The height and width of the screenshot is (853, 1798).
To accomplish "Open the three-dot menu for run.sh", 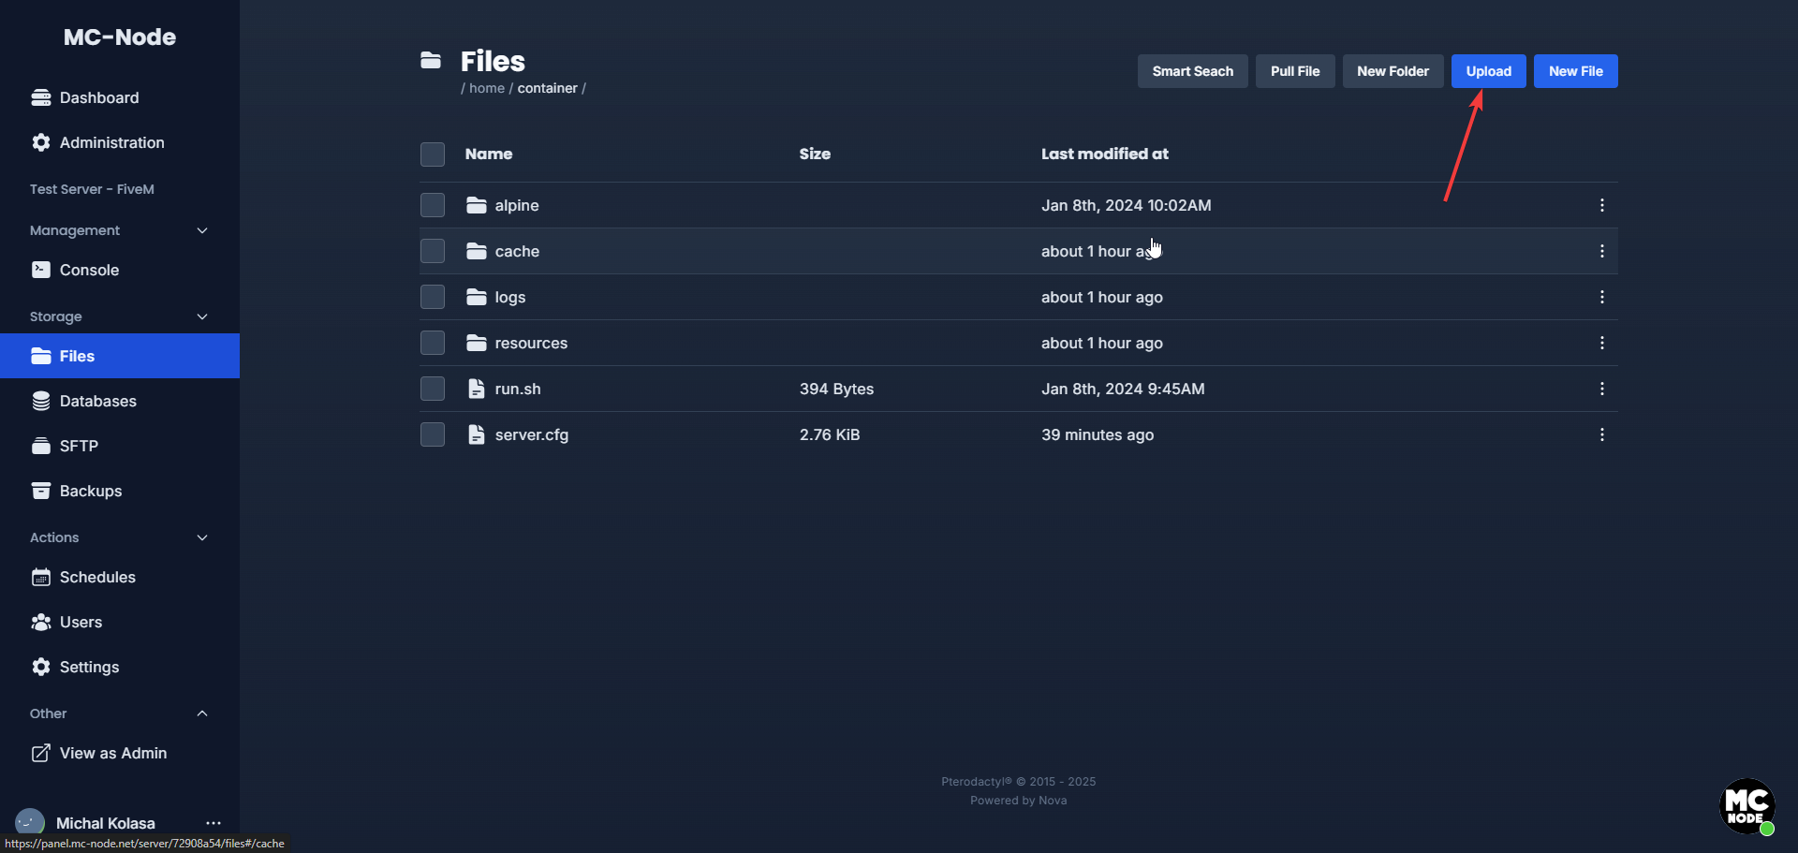I will click(x=1602, y=389).
